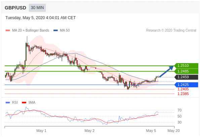Click the red 1.2405 support label
This screenshot has width=200, height=138.
(183, 89)
